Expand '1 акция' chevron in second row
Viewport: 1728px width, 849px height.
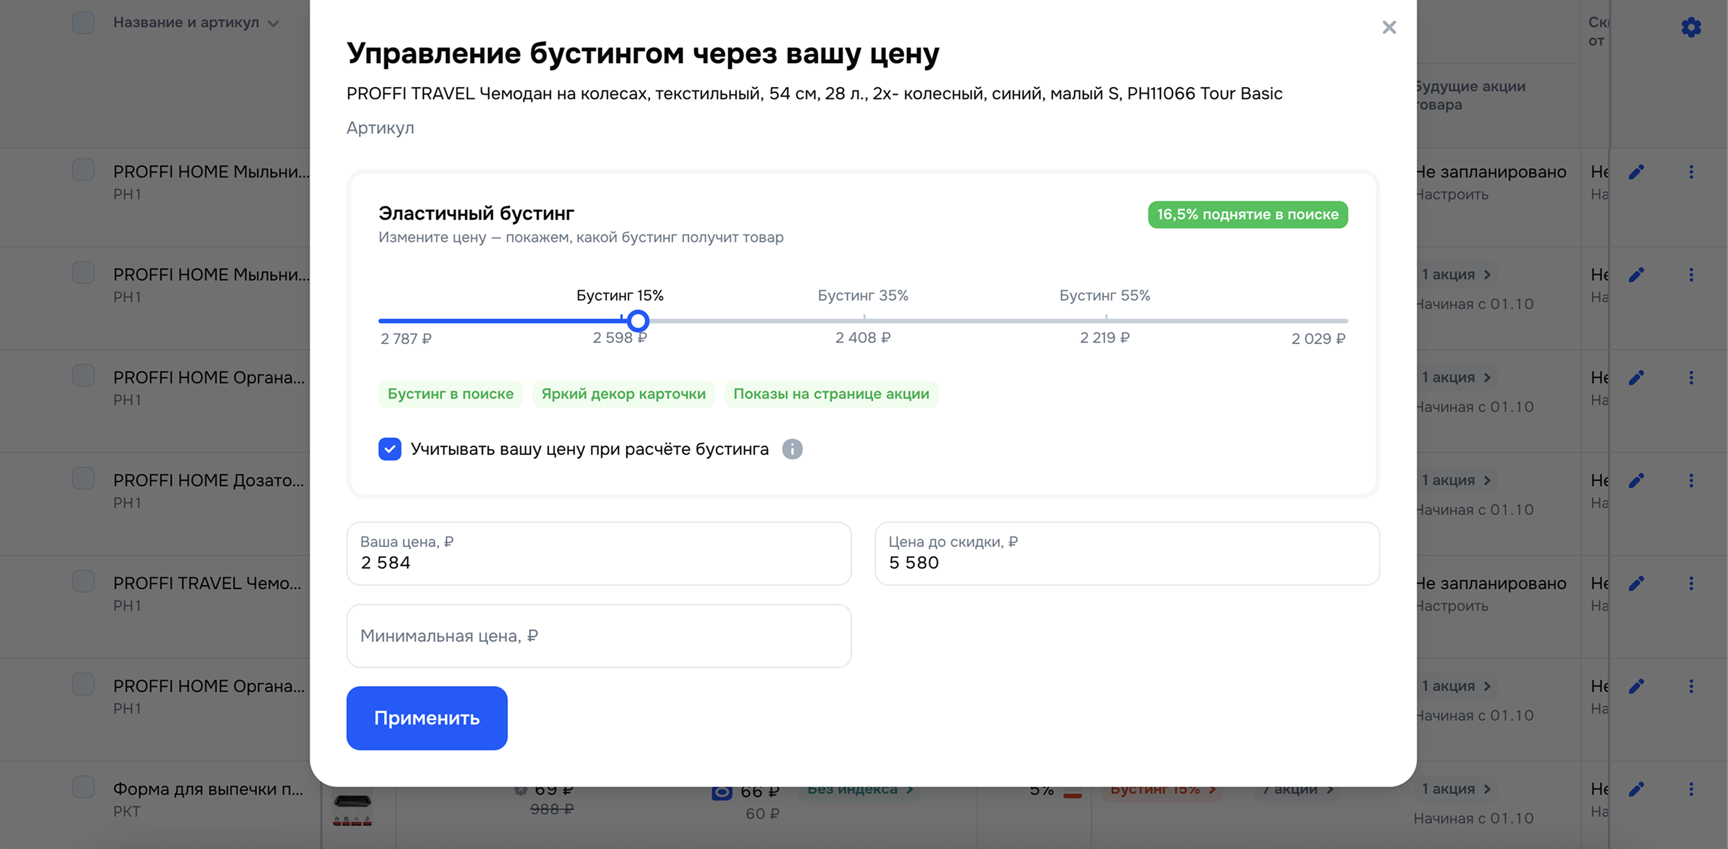(x=1487, y=275)
